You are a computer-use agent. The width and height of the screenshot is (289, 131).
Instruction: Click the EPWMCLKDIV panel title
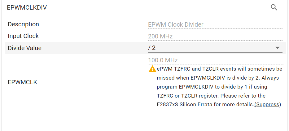click(x=27, y=7)
